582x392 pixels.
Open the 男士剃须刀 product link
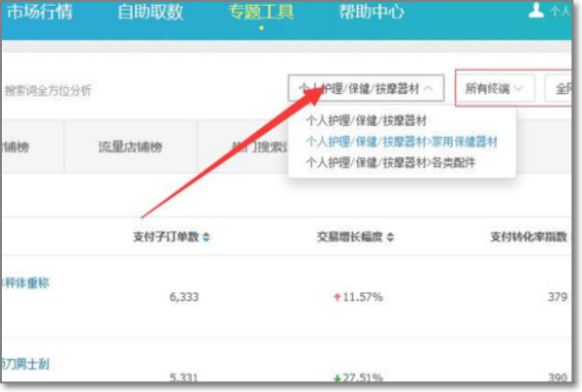pyautogui.click(x=25, y=365)
